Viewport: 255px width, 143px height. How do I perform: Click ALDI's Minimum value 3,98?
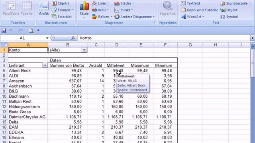tap(167, 75)
